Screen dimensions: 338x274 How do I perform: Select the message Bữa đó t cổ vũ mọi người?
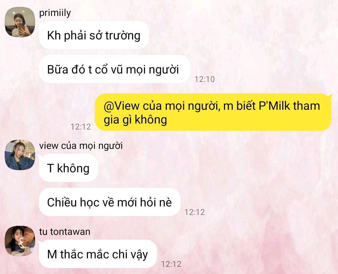pyautogui.click(x=115, y=69)
